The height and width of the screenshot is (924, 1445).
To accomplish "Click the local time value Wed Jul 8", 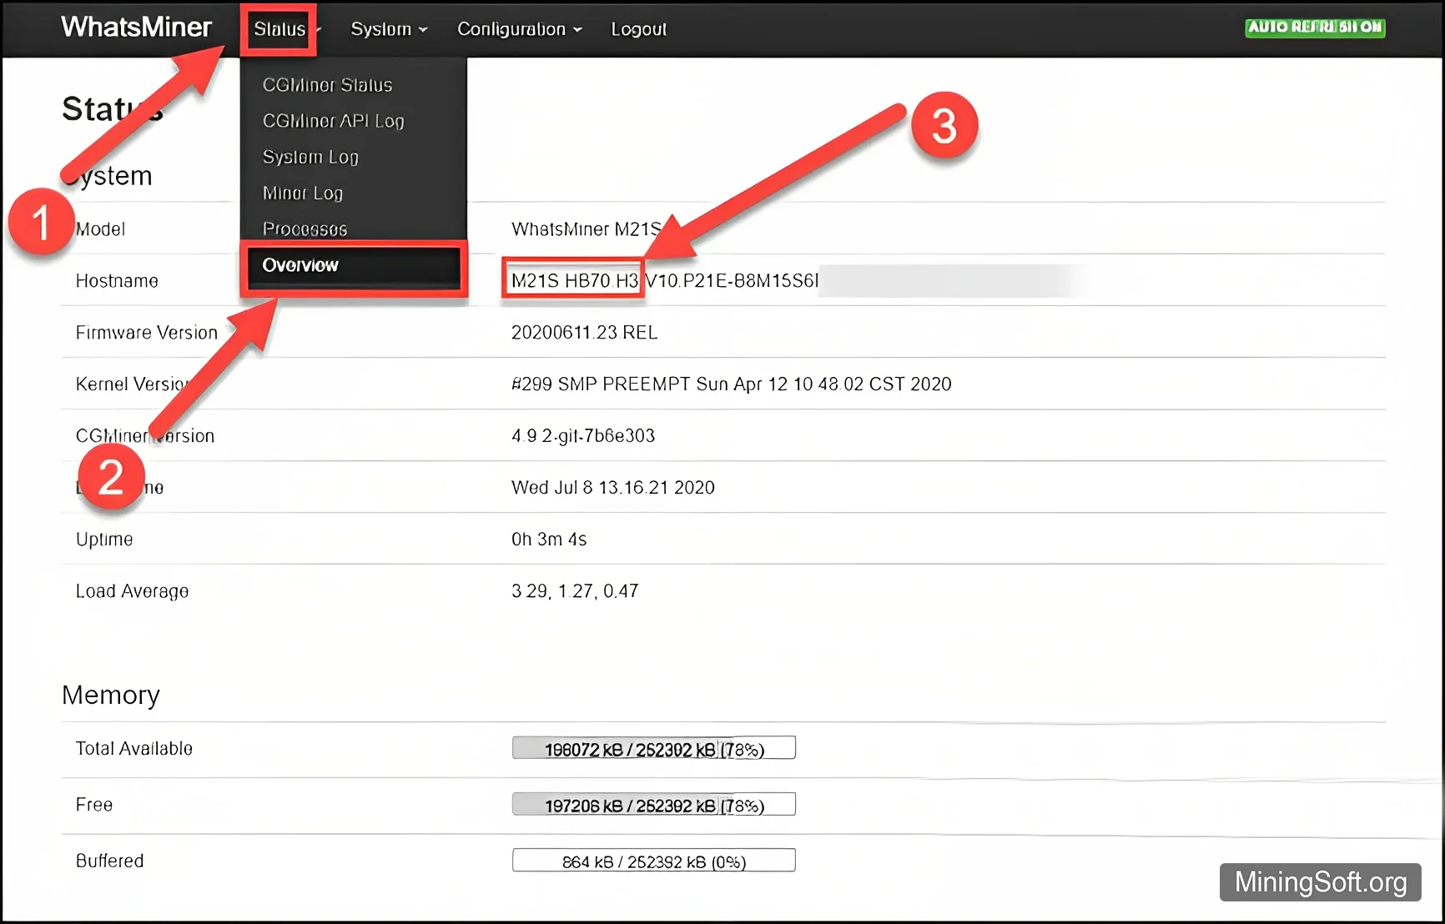I will 612,488.
